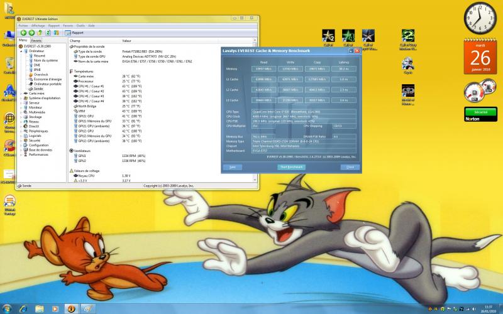The width and height of the screenshot is (503, 314).
Task: Click the Configuration icon in the tree
Action: click(x=26, y=145)
